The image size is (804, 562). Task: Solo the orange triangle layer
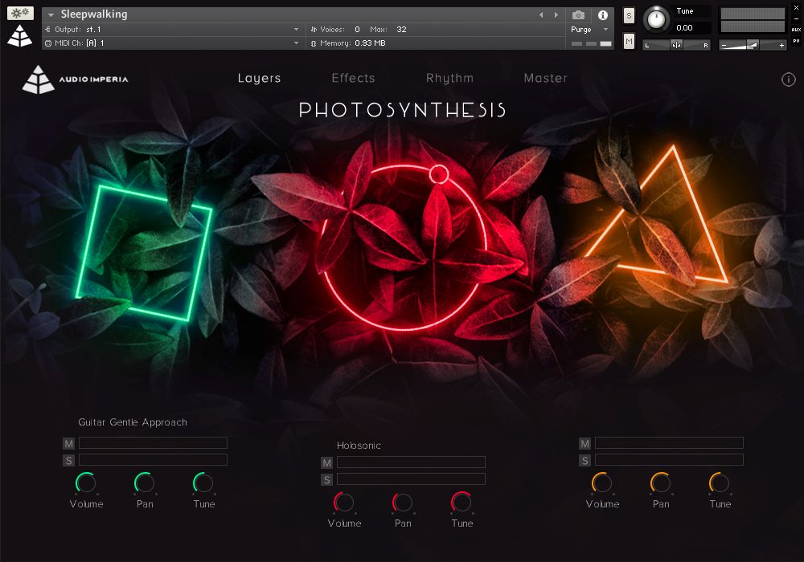pyautogui.click(x=585, y=460)
